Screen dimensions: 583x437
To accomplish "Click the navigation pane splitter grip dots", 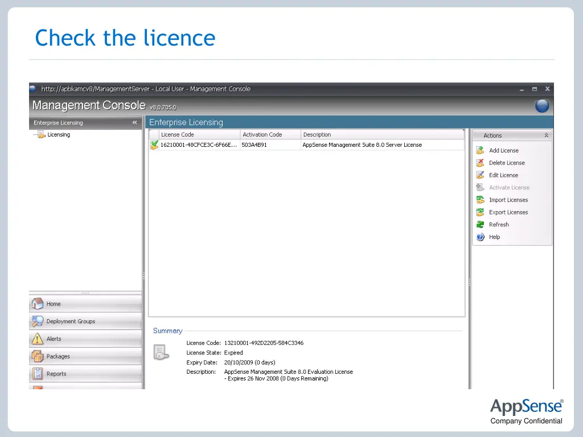I will coord(85,293).
